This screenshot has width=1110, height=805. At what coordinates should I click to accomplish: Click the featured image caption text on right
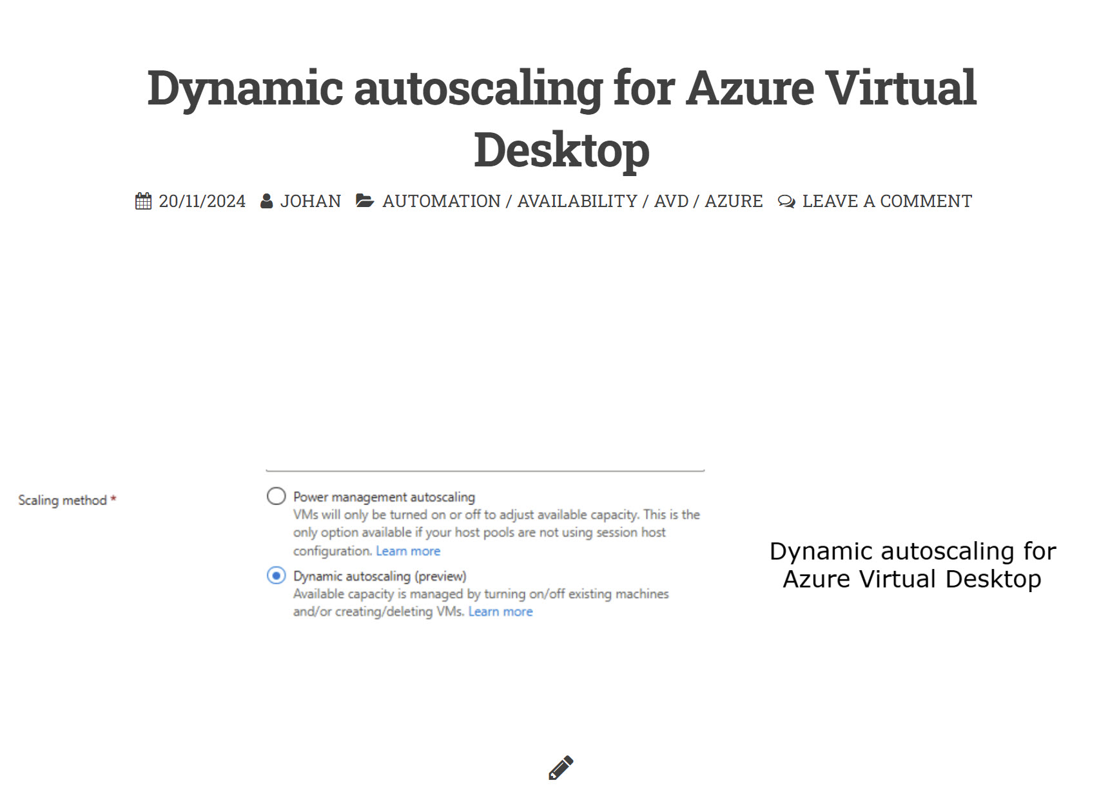point(913,565)
